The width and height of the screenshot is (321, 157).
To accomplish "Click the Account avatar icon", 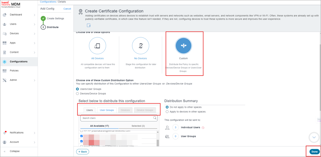I will [5, 142].
